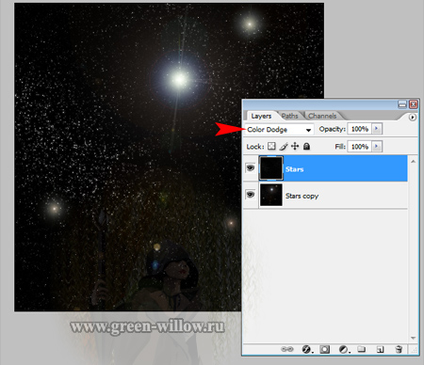Click the layer list scroll up arrow
This screenshot has width=424, height=365.
point(414,161)
